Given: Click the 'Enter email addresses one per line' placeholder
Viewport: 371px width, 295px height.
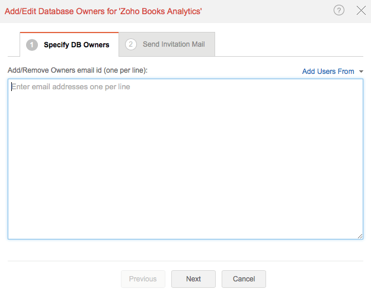Looking at the screenshot, I should (x=71, y=87).
